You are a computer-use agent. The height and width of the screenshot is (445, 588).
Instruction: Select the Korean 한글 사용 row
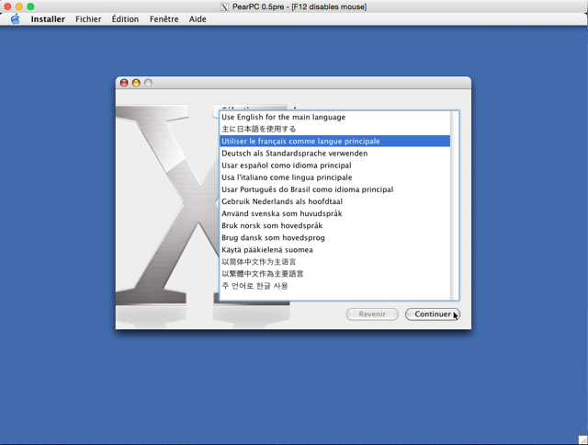pos(334,286)
